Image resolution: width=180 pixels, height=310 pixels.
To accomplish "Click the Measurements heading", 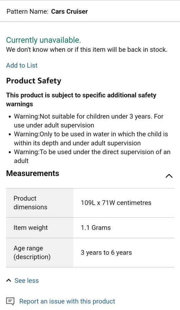I will [x=33, y=173].
